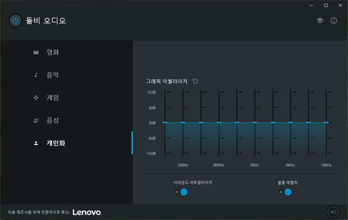Click the person icon next to 개인화
The image size is (348, 220).
(x=36, y=143)
